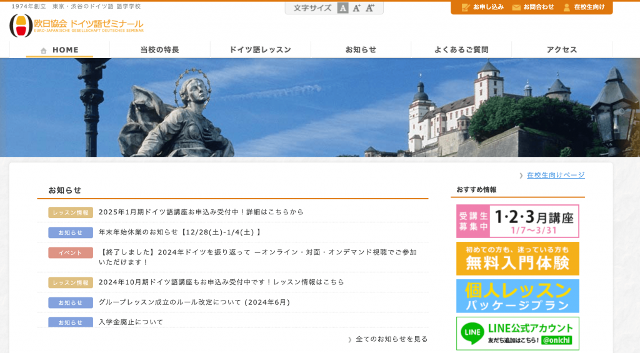
Task: Open the 入学金廃止について news item
Action: click(131, 322)
